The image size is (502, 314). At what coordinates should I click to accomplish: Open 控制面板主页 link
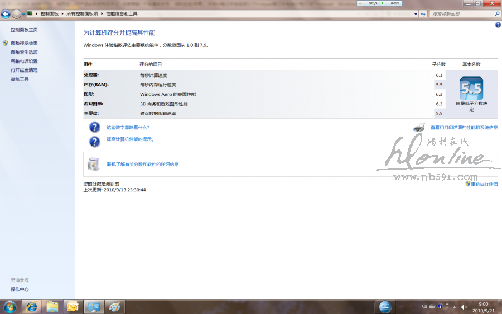point(24,30)
